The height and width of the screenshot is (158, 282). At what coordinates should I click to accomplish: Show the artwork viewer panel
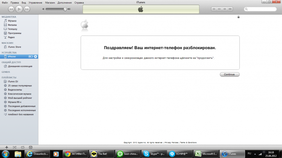[30, 147]
